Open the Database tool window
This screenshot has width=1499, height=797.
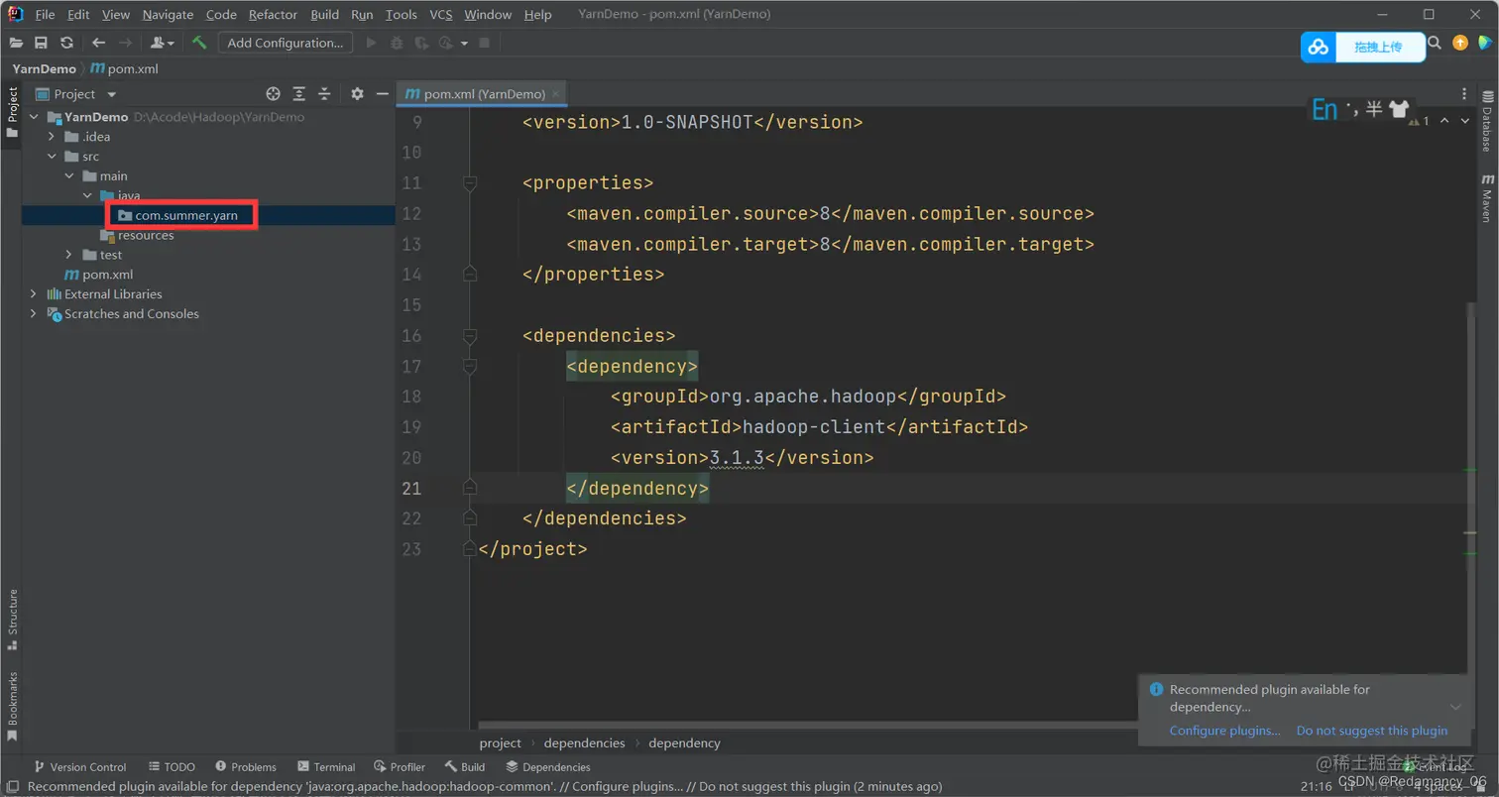pyautogui.click(x=1487, y=123)
